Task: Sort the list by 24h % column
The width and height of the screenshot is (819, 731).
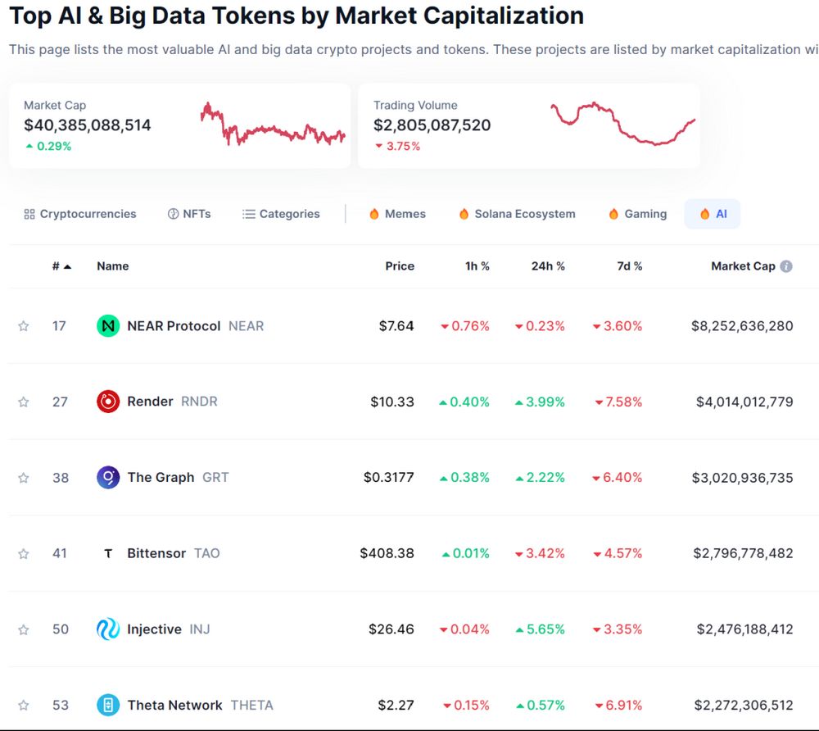Action: pos(548,266)
